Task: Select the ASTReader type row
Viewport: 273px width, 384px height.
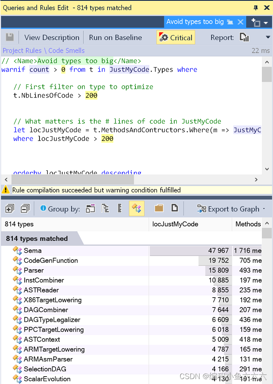Action: [x=131, y=290]
